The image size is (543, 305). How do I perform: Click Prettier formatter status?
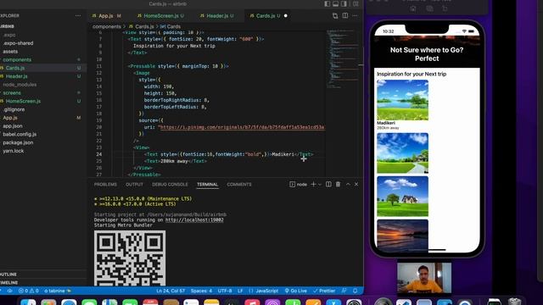coord(324,291)
